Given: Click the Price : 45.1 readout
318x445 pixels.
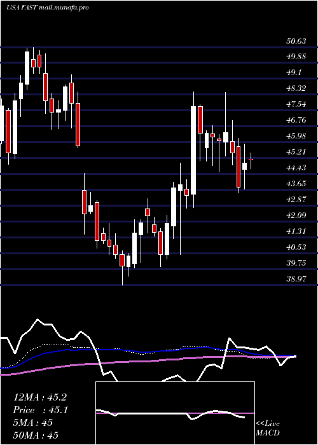Looking at the screenshot, I should point(40,410).
